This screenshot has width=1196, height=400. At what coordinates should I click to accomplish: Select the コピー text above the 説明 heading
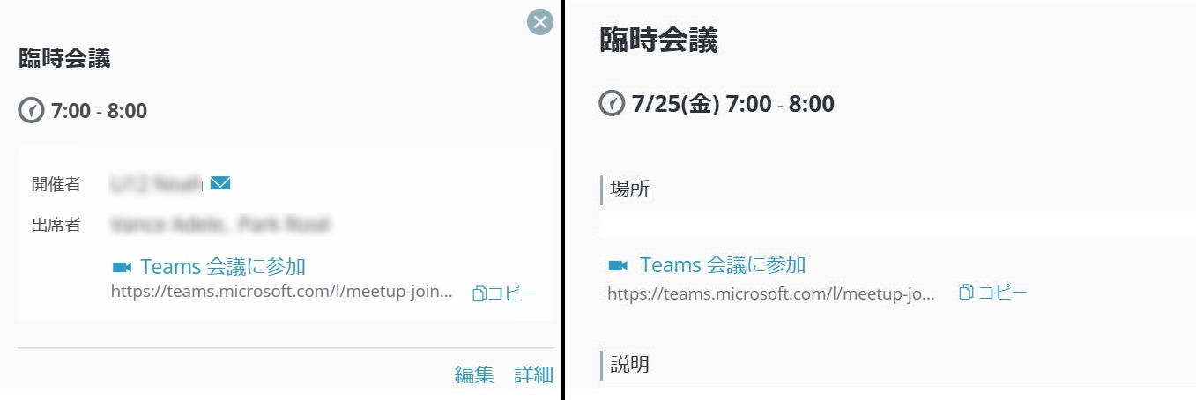point(1002,292)
